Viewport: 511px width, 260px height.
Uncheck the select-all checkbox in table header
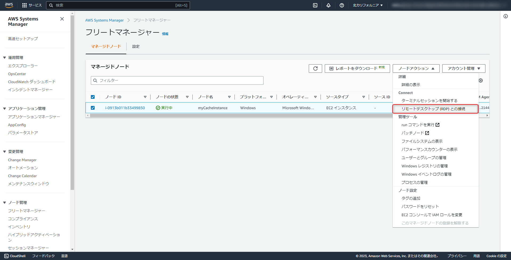point(93,97)
